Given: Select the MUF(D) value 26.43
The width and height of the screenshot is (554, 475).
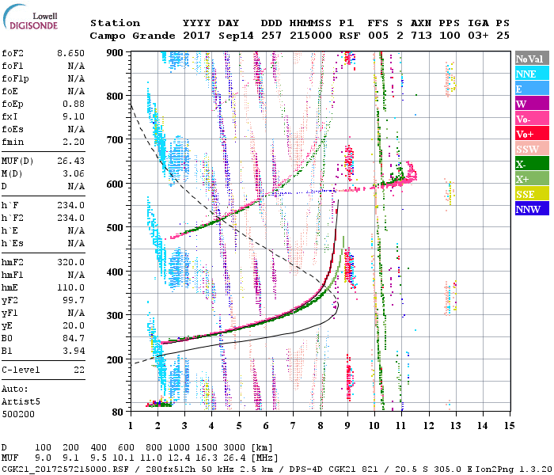Looking at the screenshot, I should 70,161.
